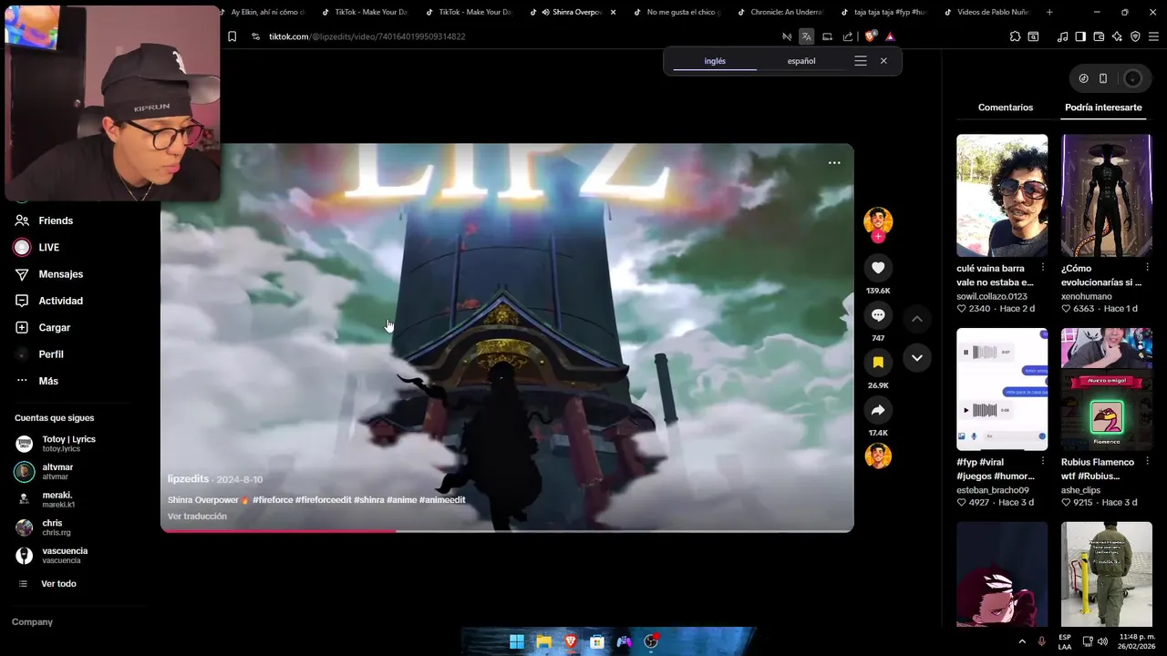Open the Brave music playlist icon
The image size is (1167, 656).
coord(1062,36)
